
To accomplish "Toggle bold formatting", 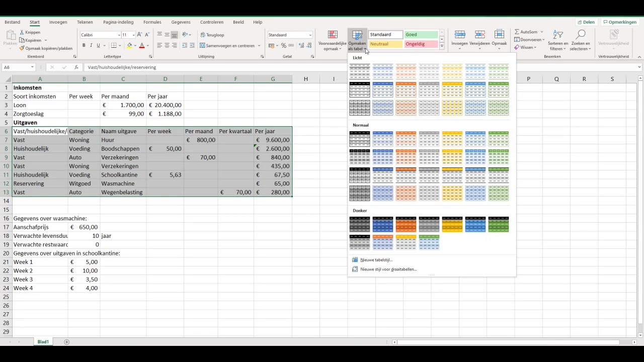I will [84, 45].
